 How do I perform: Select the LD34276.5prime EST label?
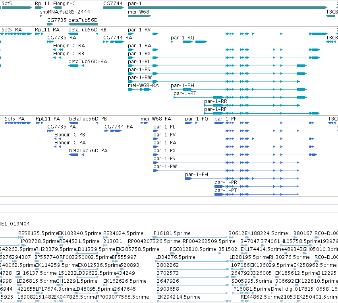[175, 257]
